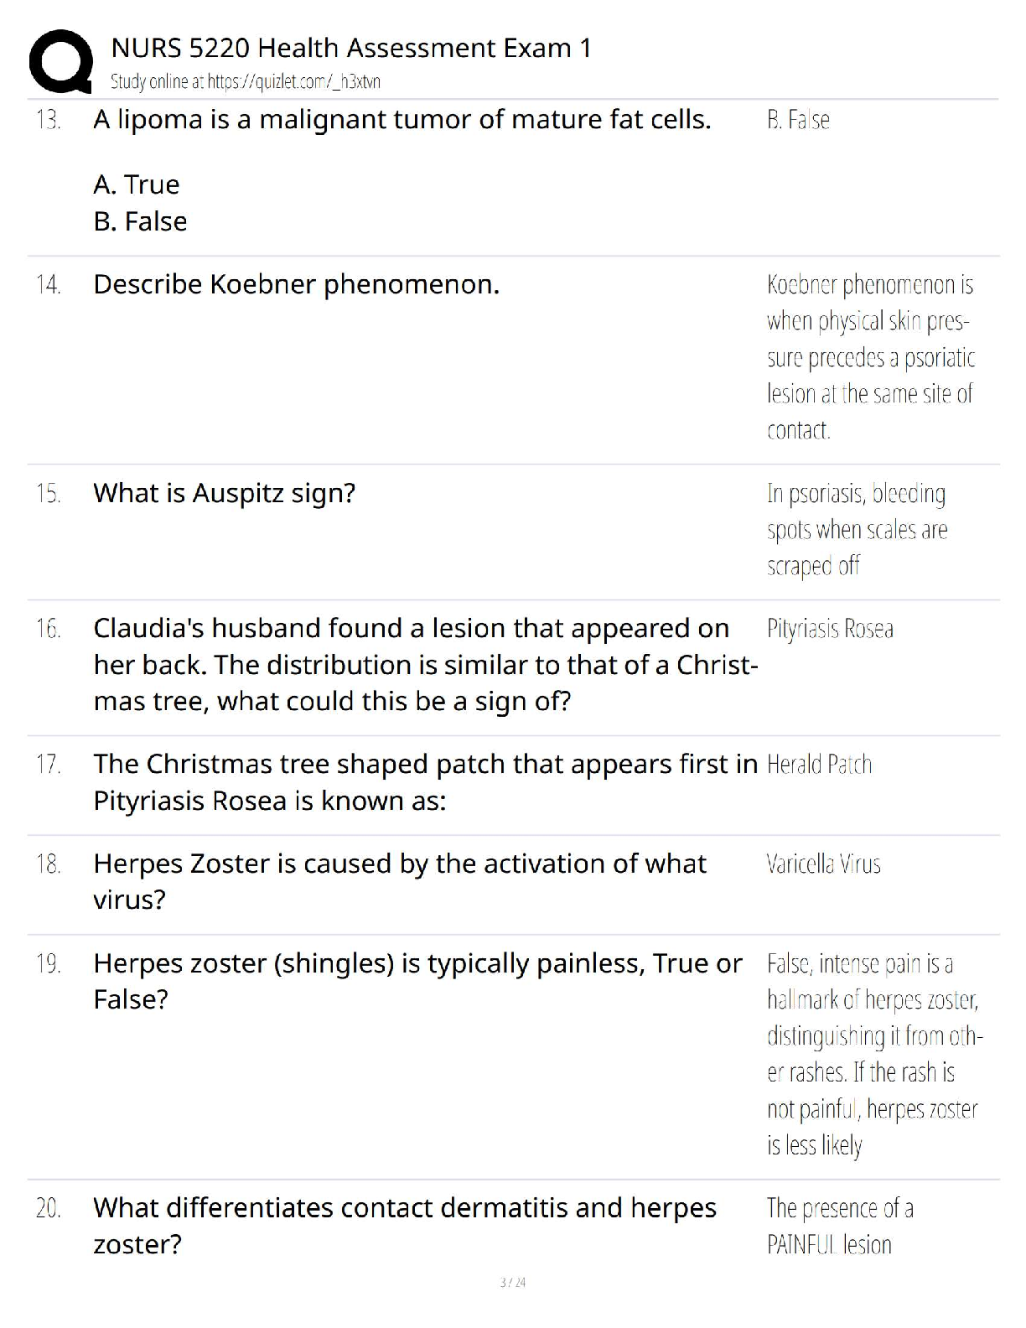Screen dimensions: 1026x1328
Task: Click the Koebner phenomenon definition text
Action: coord(870,357)
